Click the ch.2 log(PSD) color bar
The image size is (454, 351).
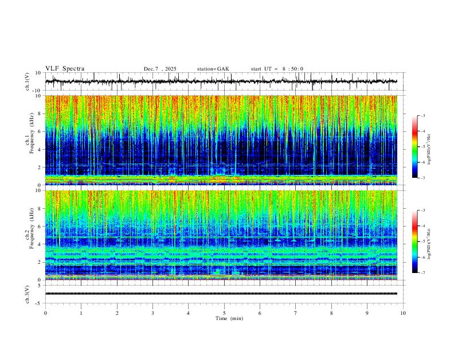tap(414, 241)
